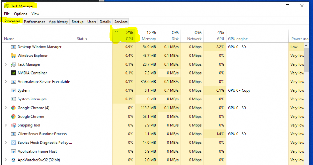
Task: Click the vertical scrollbar thumb
Action: 306,60
